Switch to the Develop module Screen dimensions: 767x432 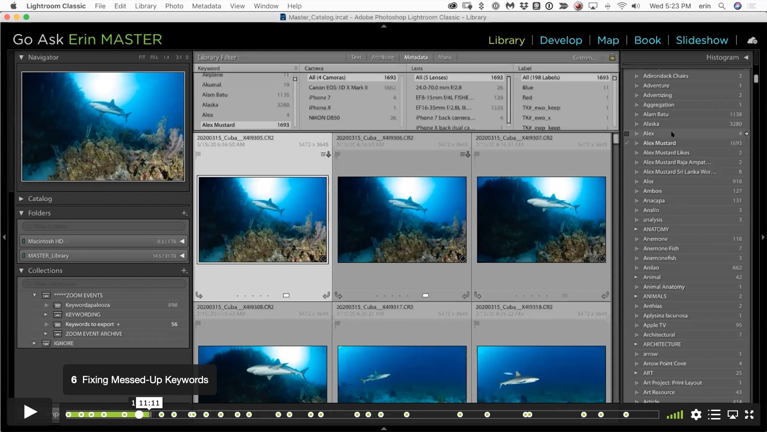561,40
